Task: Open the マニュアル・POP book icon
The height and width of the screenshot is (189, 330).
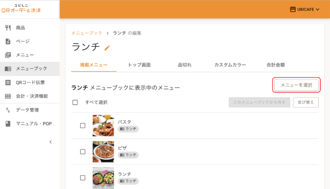Action: point(8,124)
